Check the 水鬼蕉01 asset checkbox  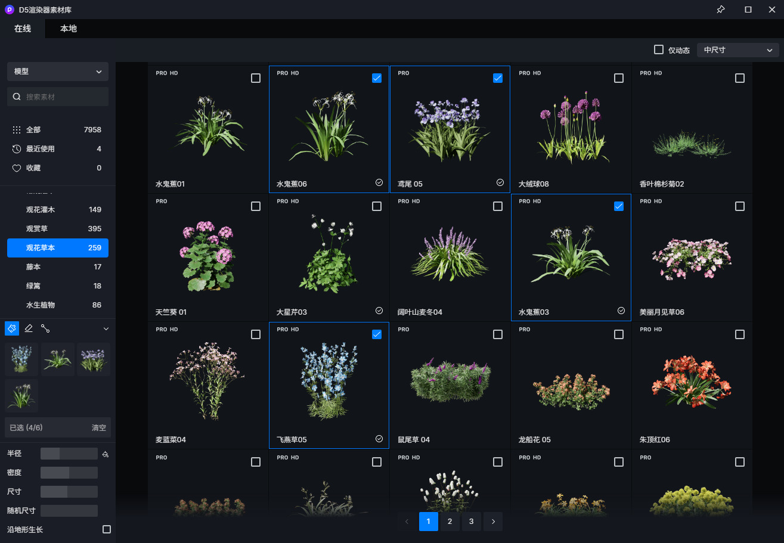[x=256, y=78]
